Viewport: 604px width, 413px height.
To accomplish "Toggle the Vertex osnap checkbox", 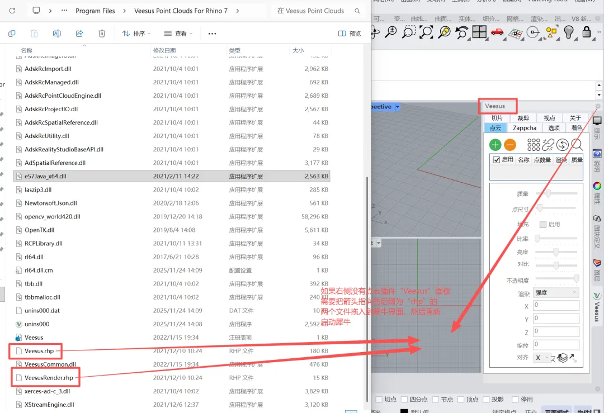I will pos(461,399).
